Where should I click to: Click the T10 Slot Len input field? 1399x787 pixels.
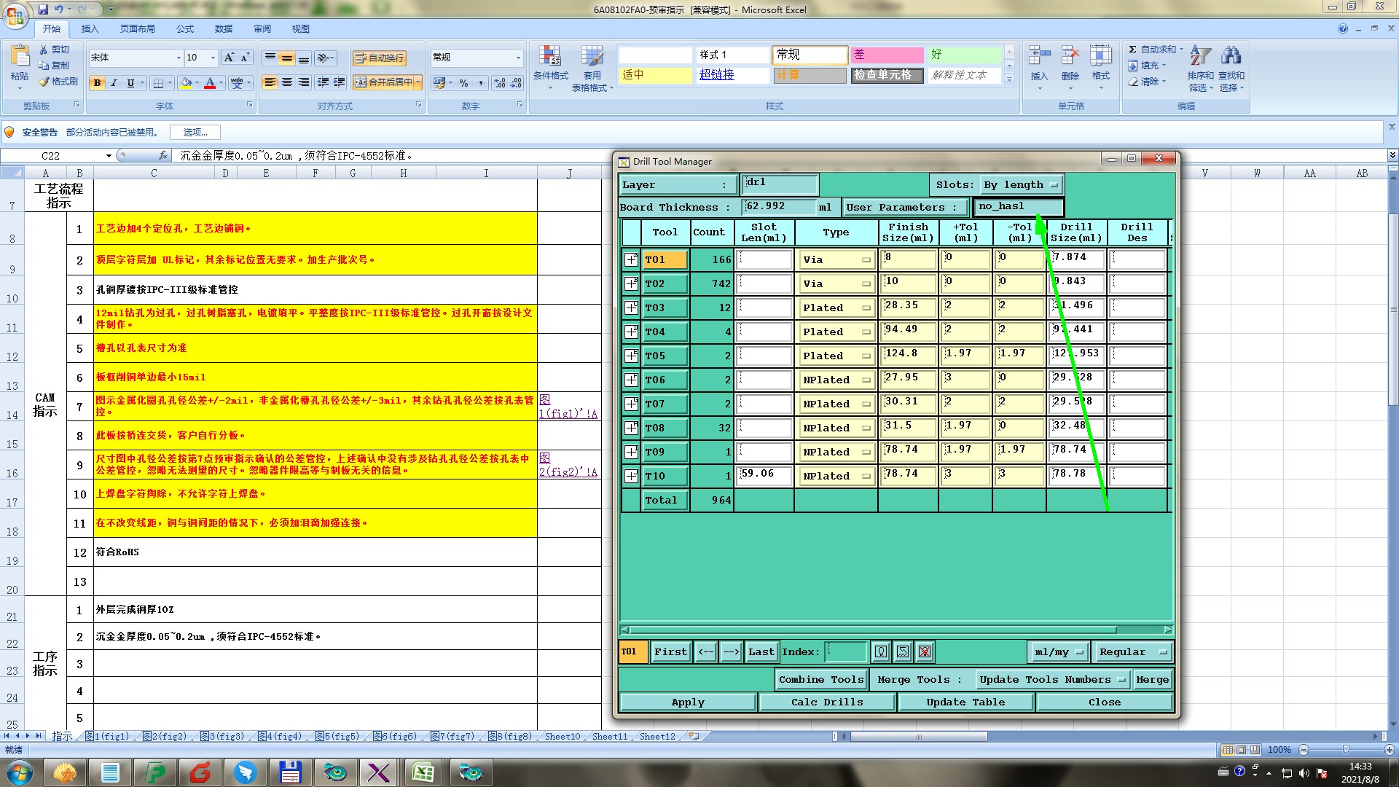click(x=764, y=475)
